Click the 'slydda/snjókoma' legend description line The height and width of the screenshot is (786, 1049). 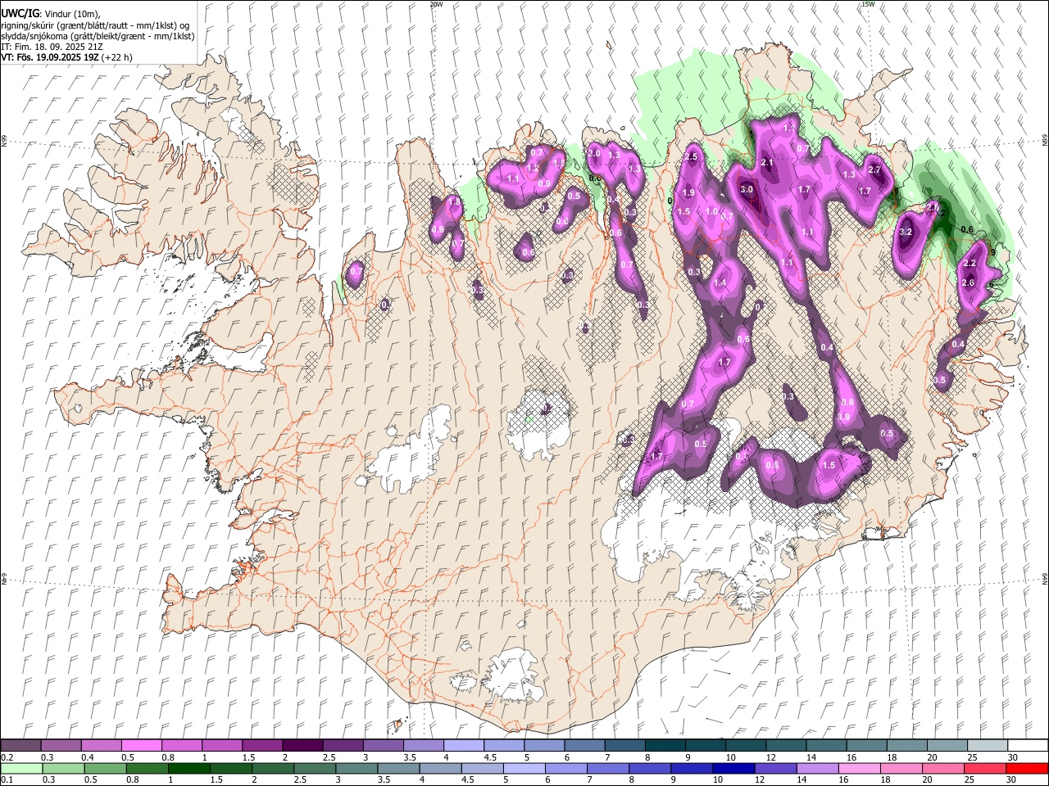(x=98, y=36)
